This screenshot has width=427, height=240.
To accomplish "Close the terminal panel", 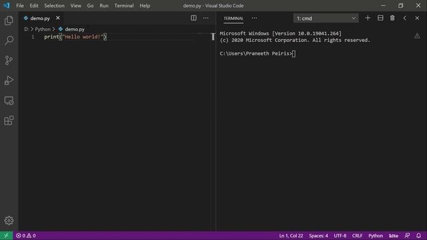I will point(417,18).
